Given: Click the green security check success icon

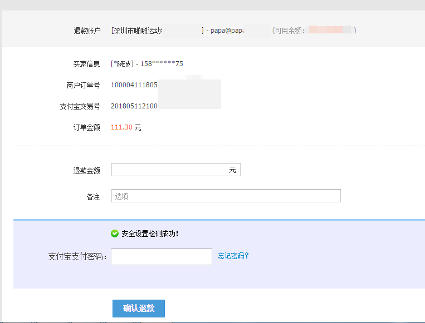Looking at the screenshot, I should (115, 233).
